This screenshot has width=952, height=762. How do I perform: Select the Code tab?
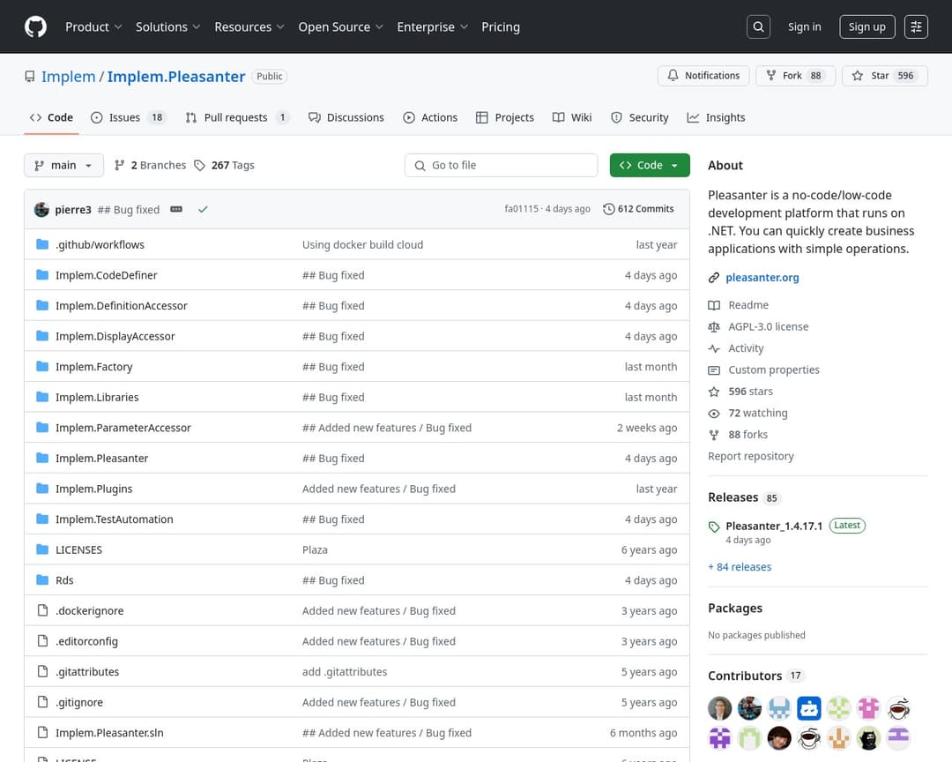[52, 117]
